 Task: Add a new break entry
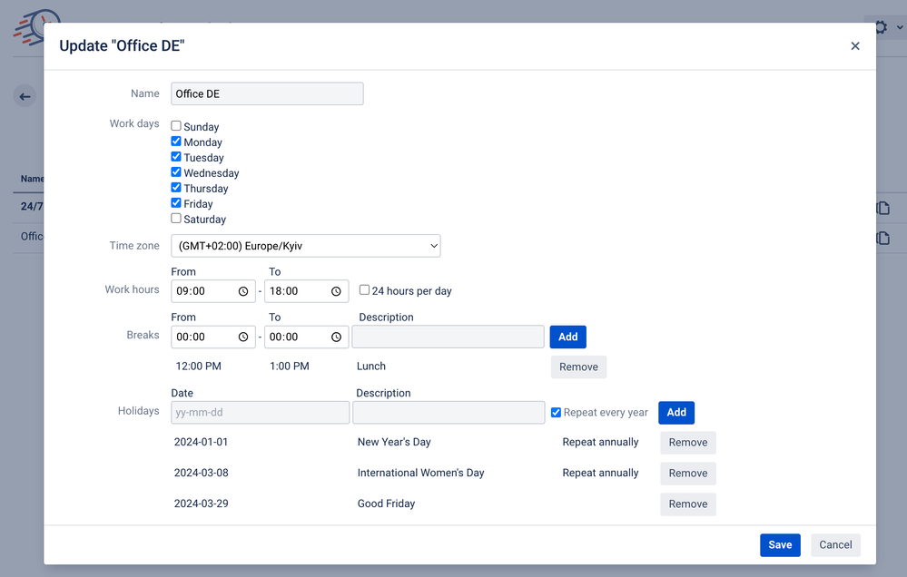click(567, 337)
